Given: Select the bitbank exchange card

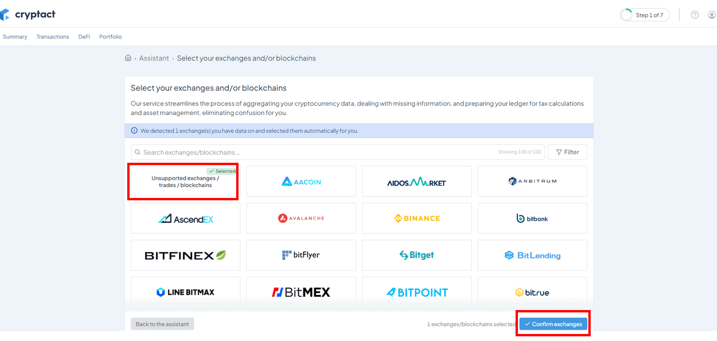Looking at the screenshot, I should tap(532, 218).
